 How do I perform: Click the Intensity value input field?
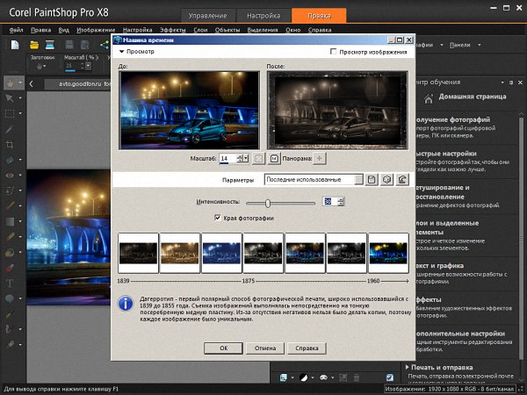[x=329, y=202]
